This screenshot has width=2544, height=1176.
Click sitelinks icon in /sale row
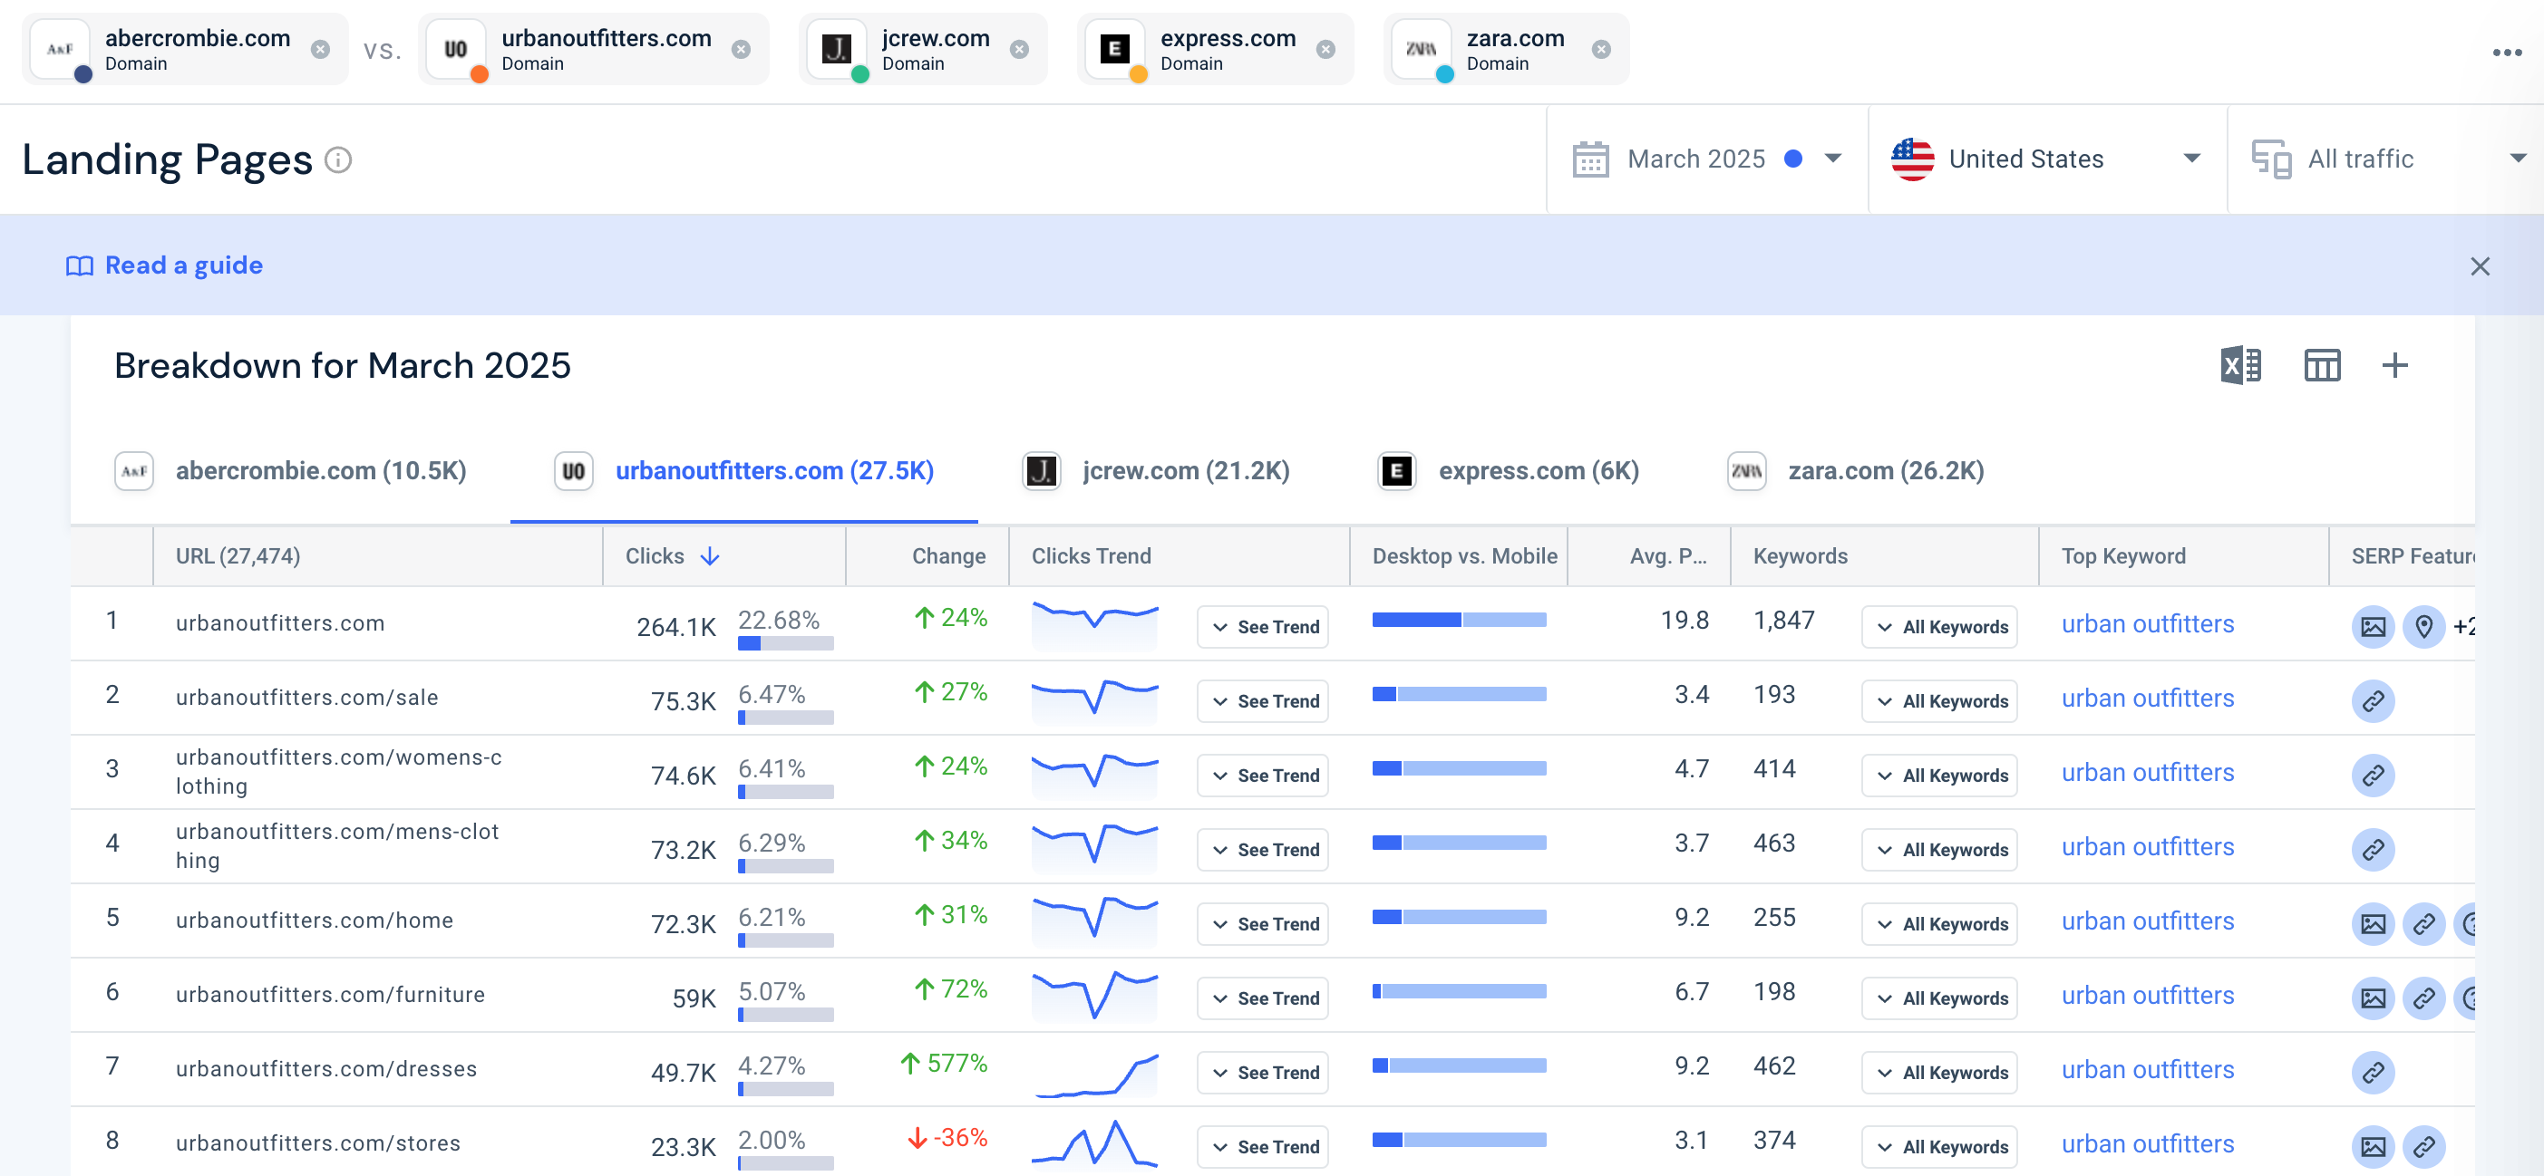coord(2374,701)
